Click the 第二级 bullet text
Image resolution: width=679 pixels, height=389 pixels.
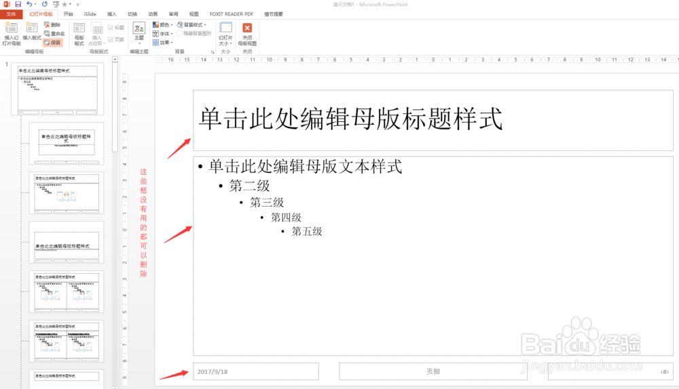(x=249, y=186)
